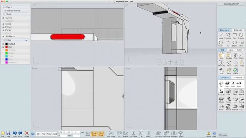Open the More curves tools
This screenshot has height=138, width=246.
(241, 44)
